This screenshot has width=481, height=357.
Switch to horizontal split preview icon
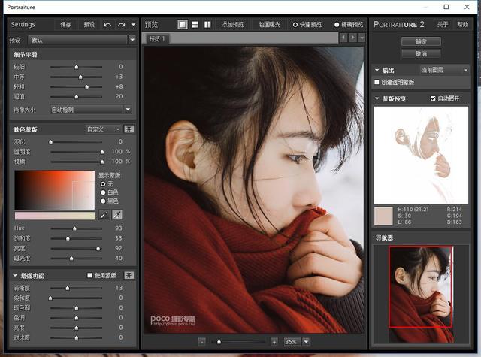(195, 25)
